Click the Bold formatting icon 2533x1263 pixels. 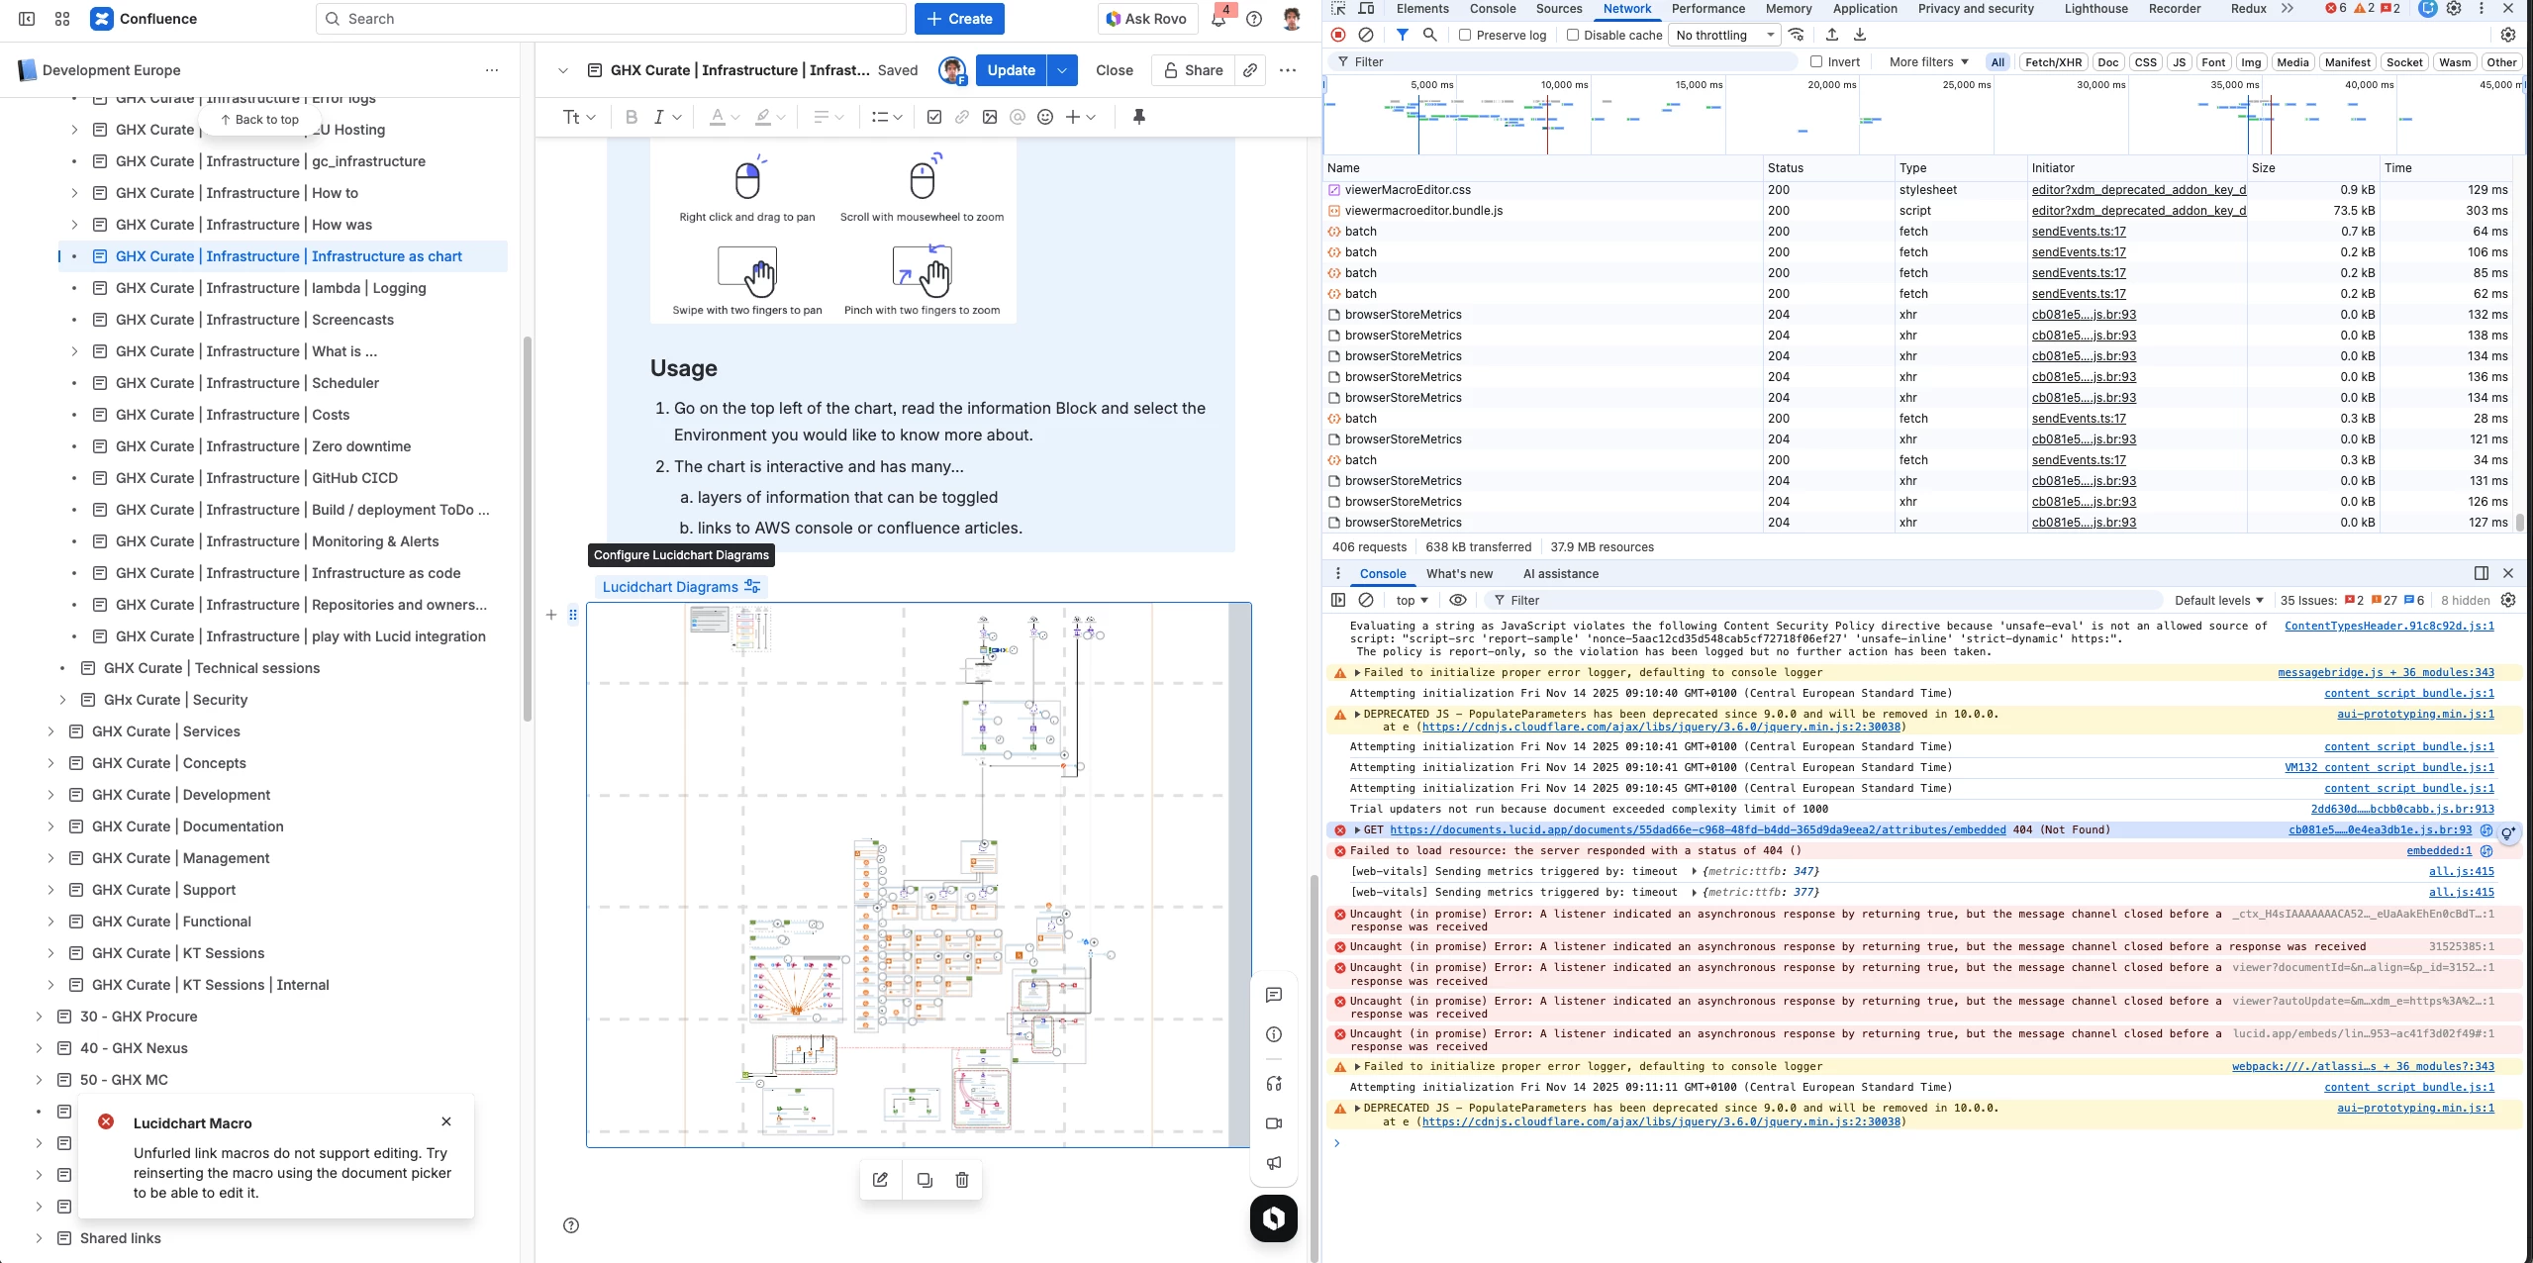tap(632, 117)
